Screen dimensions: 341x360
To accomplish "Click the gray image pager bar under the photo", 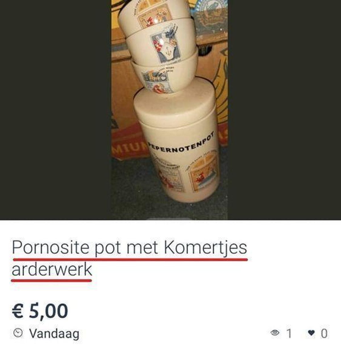I will [170, 219].
